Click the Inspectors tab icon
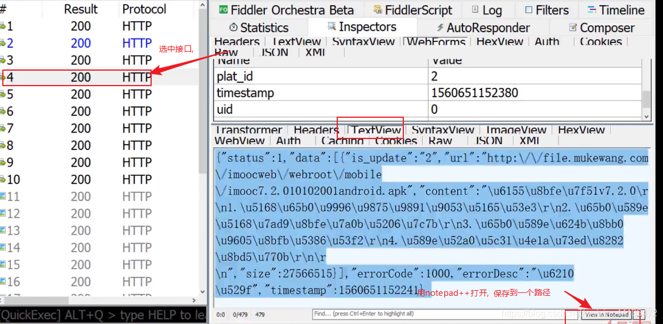This screenshot has height=324, width=663. (331, 26)
